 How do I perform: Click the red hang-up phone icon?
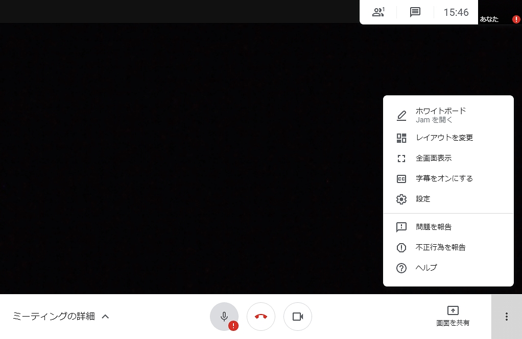[x=261, y=317]
